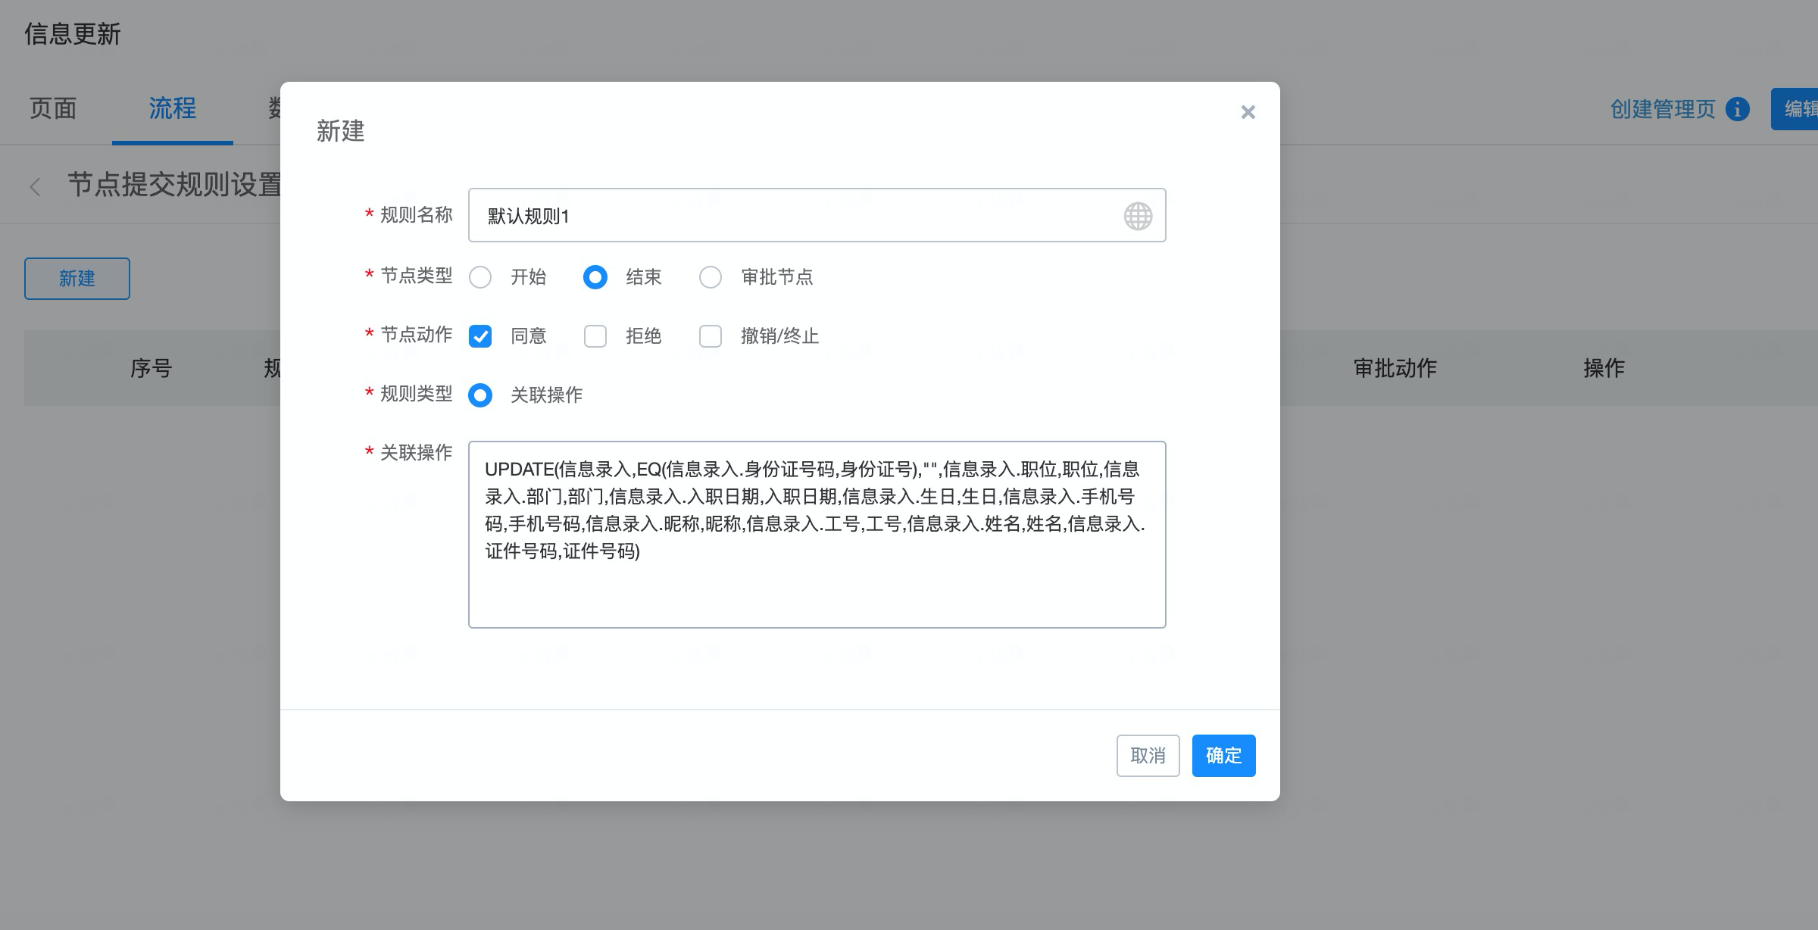Click the 新建 button behind dialog
This screenshot has height=930, width=1818.
(77, 279)
